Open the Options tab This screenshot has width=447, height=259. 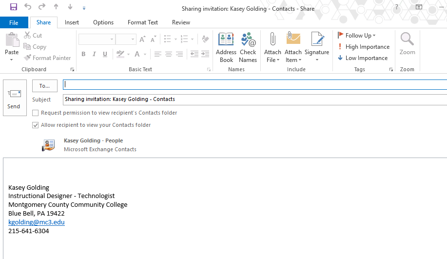coord(103,22)
